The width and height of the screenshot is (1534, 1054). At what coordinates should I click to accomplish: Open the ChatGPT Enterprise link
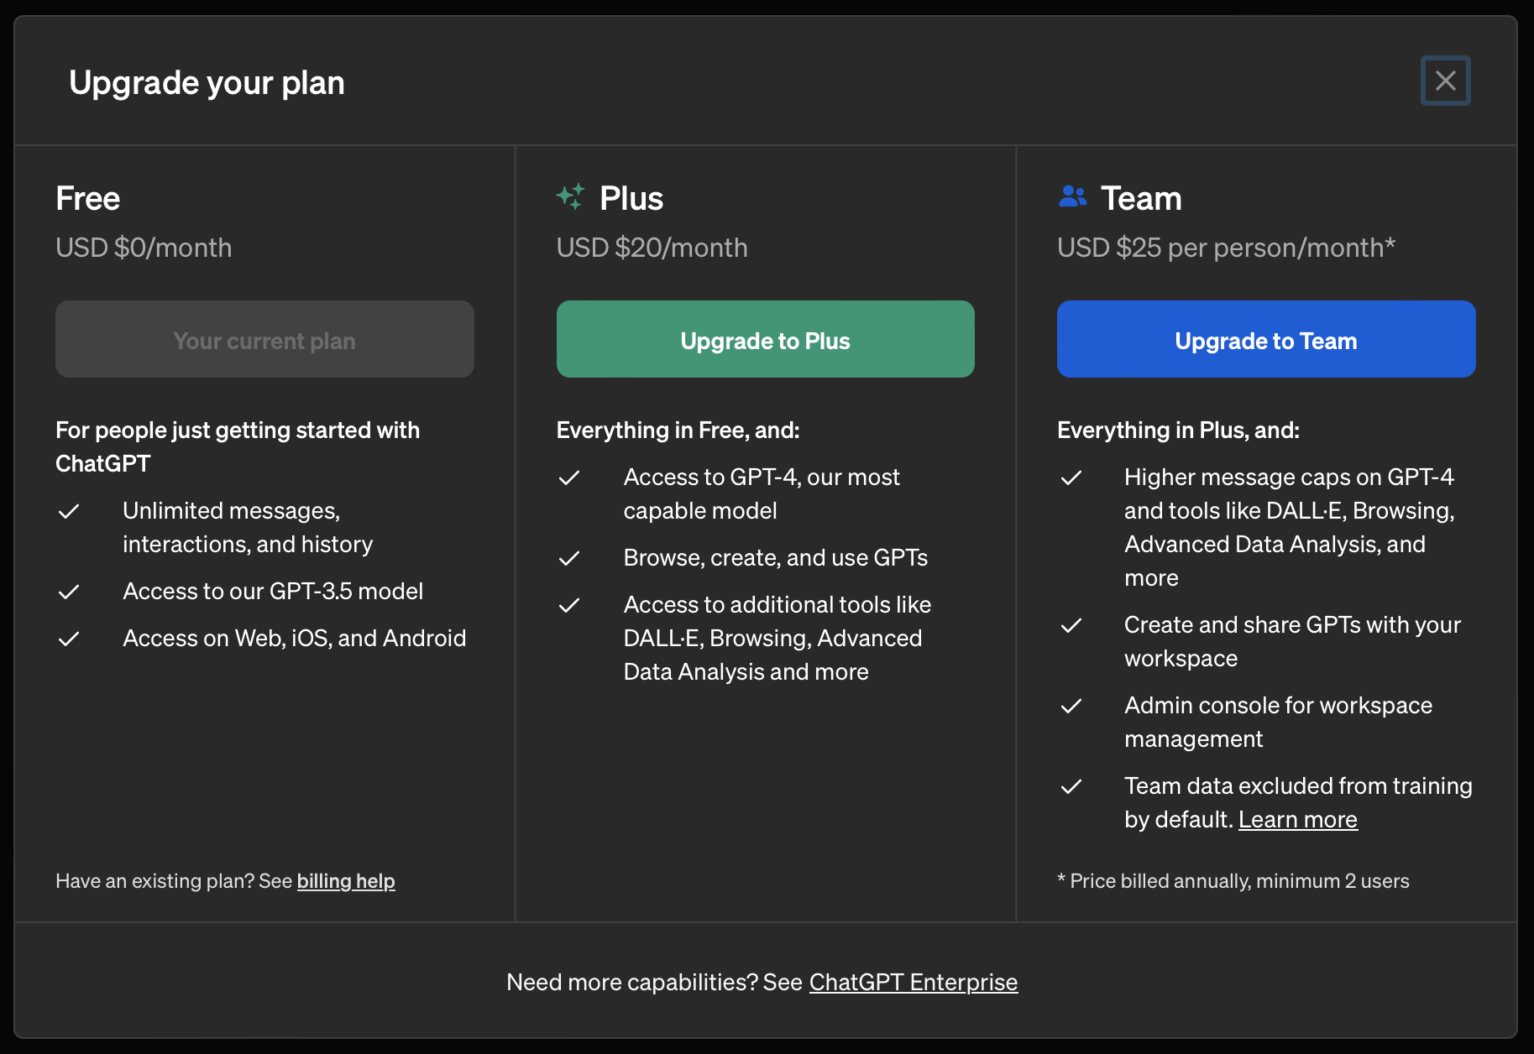pyautogui.click(x=913, y=982)
